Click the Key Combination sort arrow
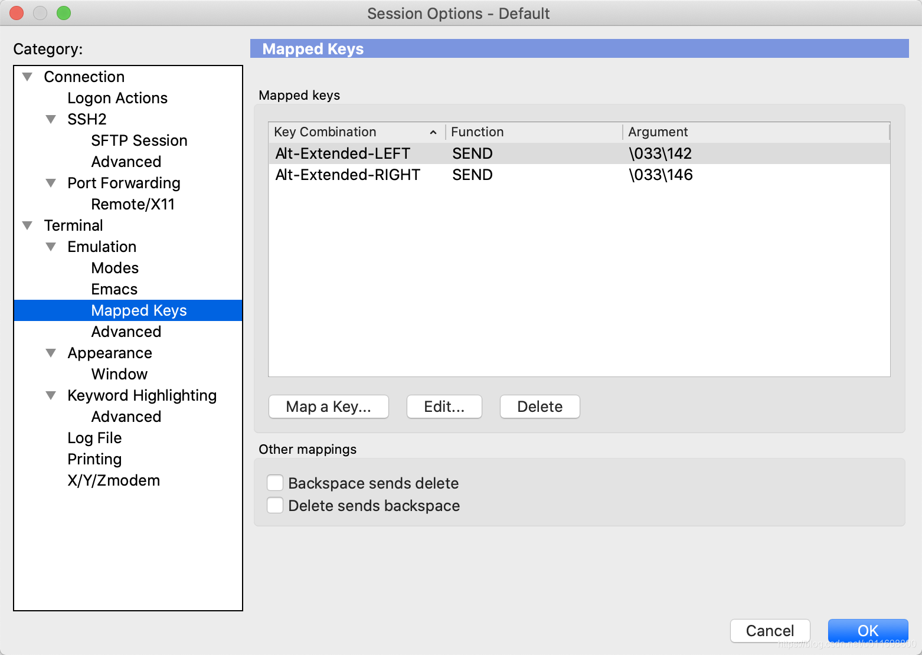The image size is (922, 655). point(433,132)
